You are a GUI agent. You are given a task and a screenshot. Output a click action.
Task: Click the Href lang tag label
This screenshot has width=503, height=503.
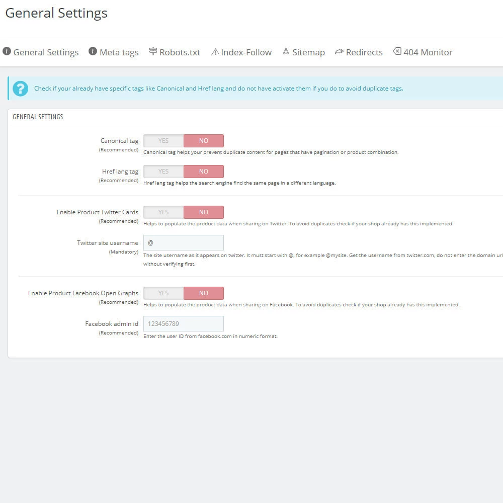(x=120, y=172)
